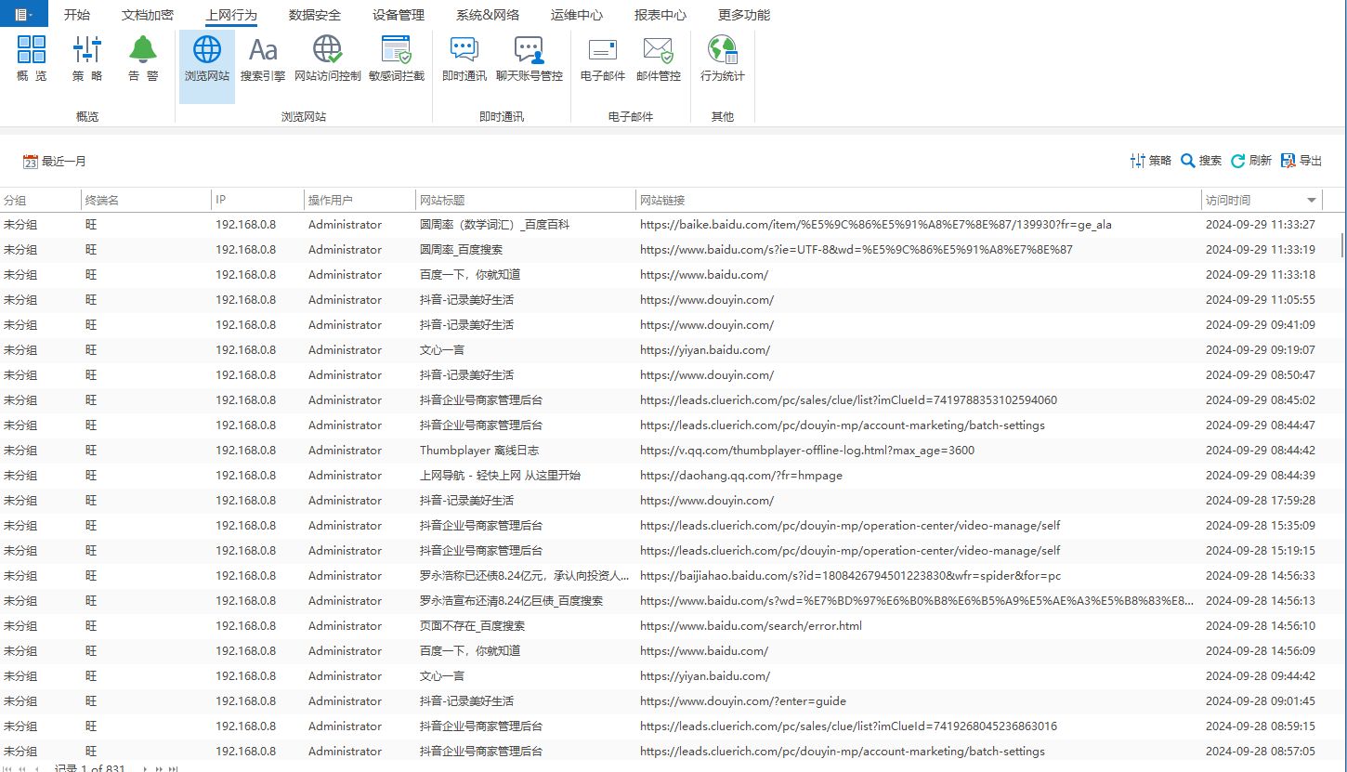1347x772 pixels.
Task: Open 网站访问控制 globe-check icon
Action: 327,58
